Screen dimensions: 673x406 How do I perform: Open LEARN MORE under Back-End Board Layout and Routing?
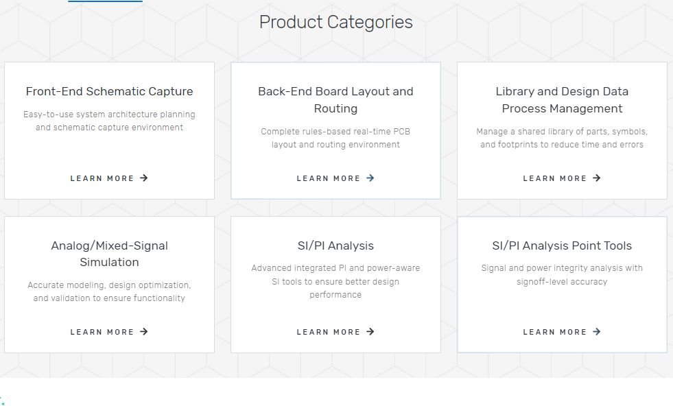pyautogui.click(x=335, y=178)
